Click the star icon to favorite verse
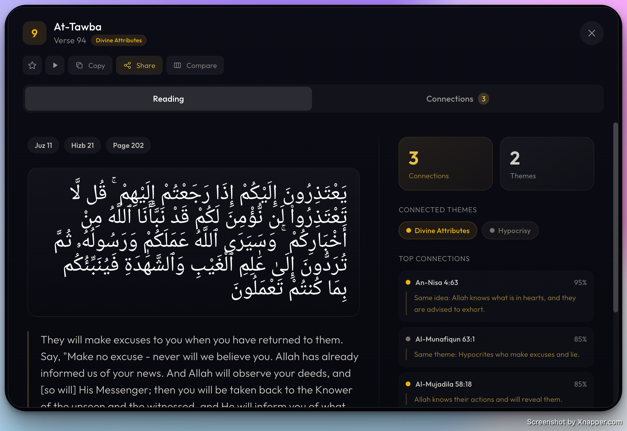The image size is (627, 431). pos(32,65)
